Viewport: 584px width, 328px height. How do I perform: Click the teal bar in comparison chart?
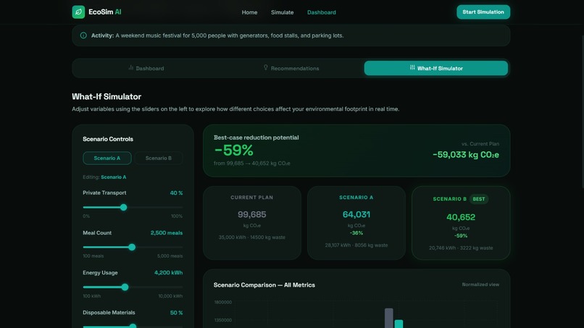(399, 324)
